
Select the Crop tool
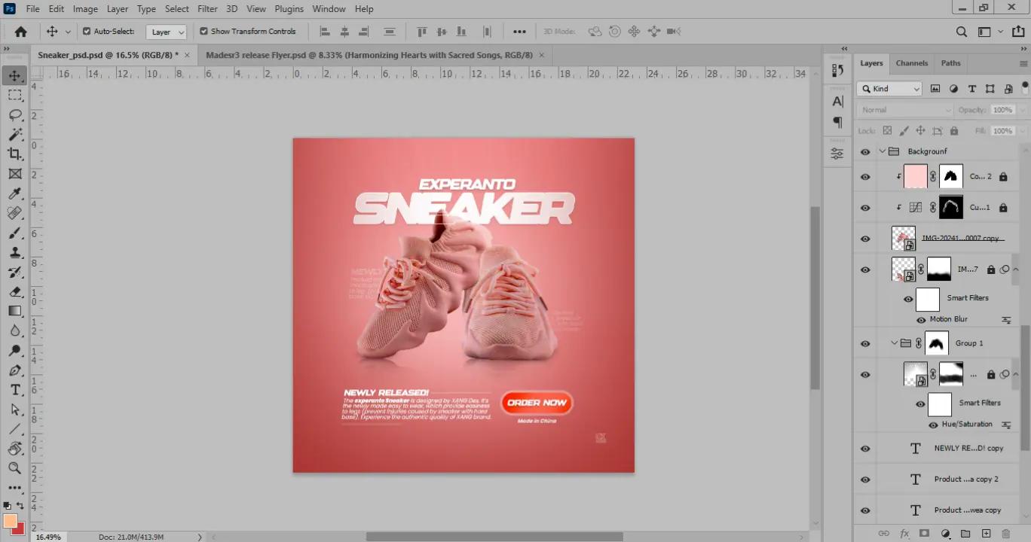(14, 154)
